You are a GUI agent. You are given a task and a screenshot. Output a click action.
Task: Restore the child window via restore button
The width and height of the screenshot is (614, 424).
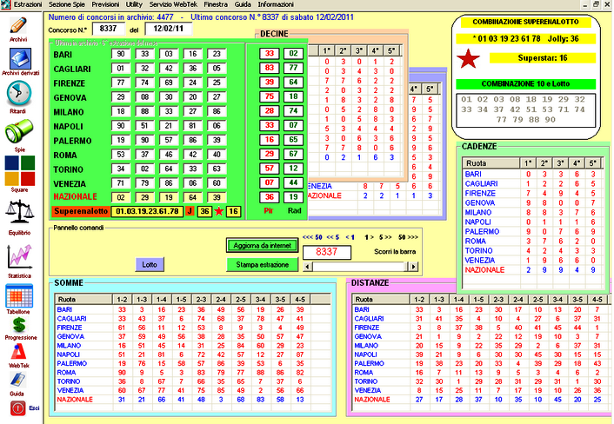596,4
